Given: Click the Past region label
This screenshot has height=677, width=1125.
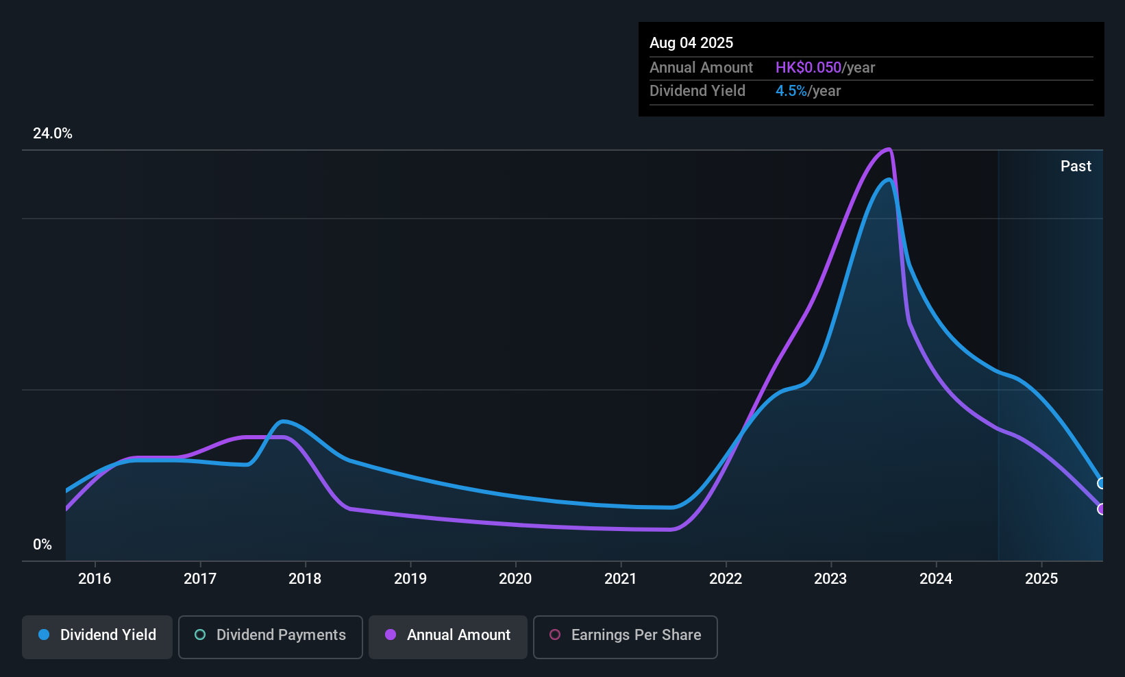Looking at the screenshot, I should (1076, 167).
